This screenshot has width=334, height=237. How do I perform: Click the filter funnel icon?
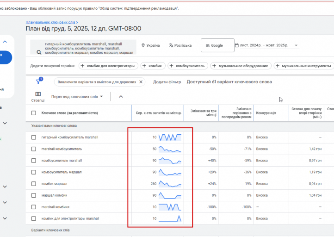(38, 81)
